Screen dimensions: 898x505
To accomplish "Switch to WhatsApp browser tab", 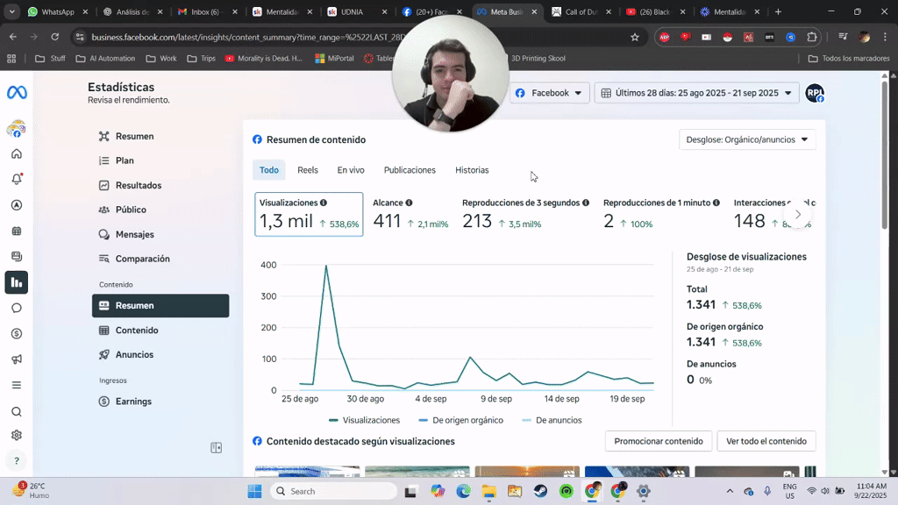I will (x=58, y=11).
